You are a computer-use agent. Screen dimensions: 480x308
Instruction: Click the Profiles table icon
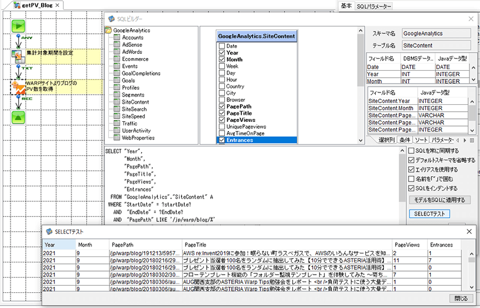point(117,87)
